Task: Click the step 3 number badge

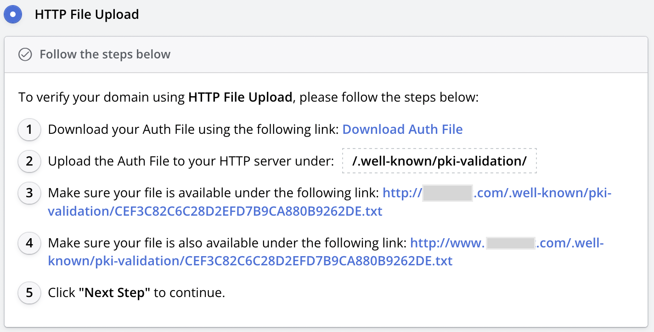Action: 29,193
